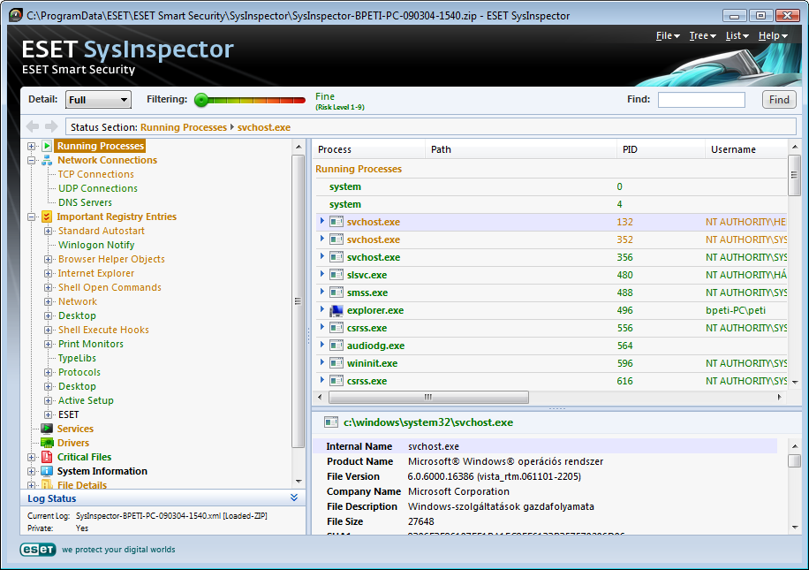Collapse the Network Connections tree node
Image resolution: width=809 pixels, height=570 pixels.
pyautogui.click(x=32, y=161)
